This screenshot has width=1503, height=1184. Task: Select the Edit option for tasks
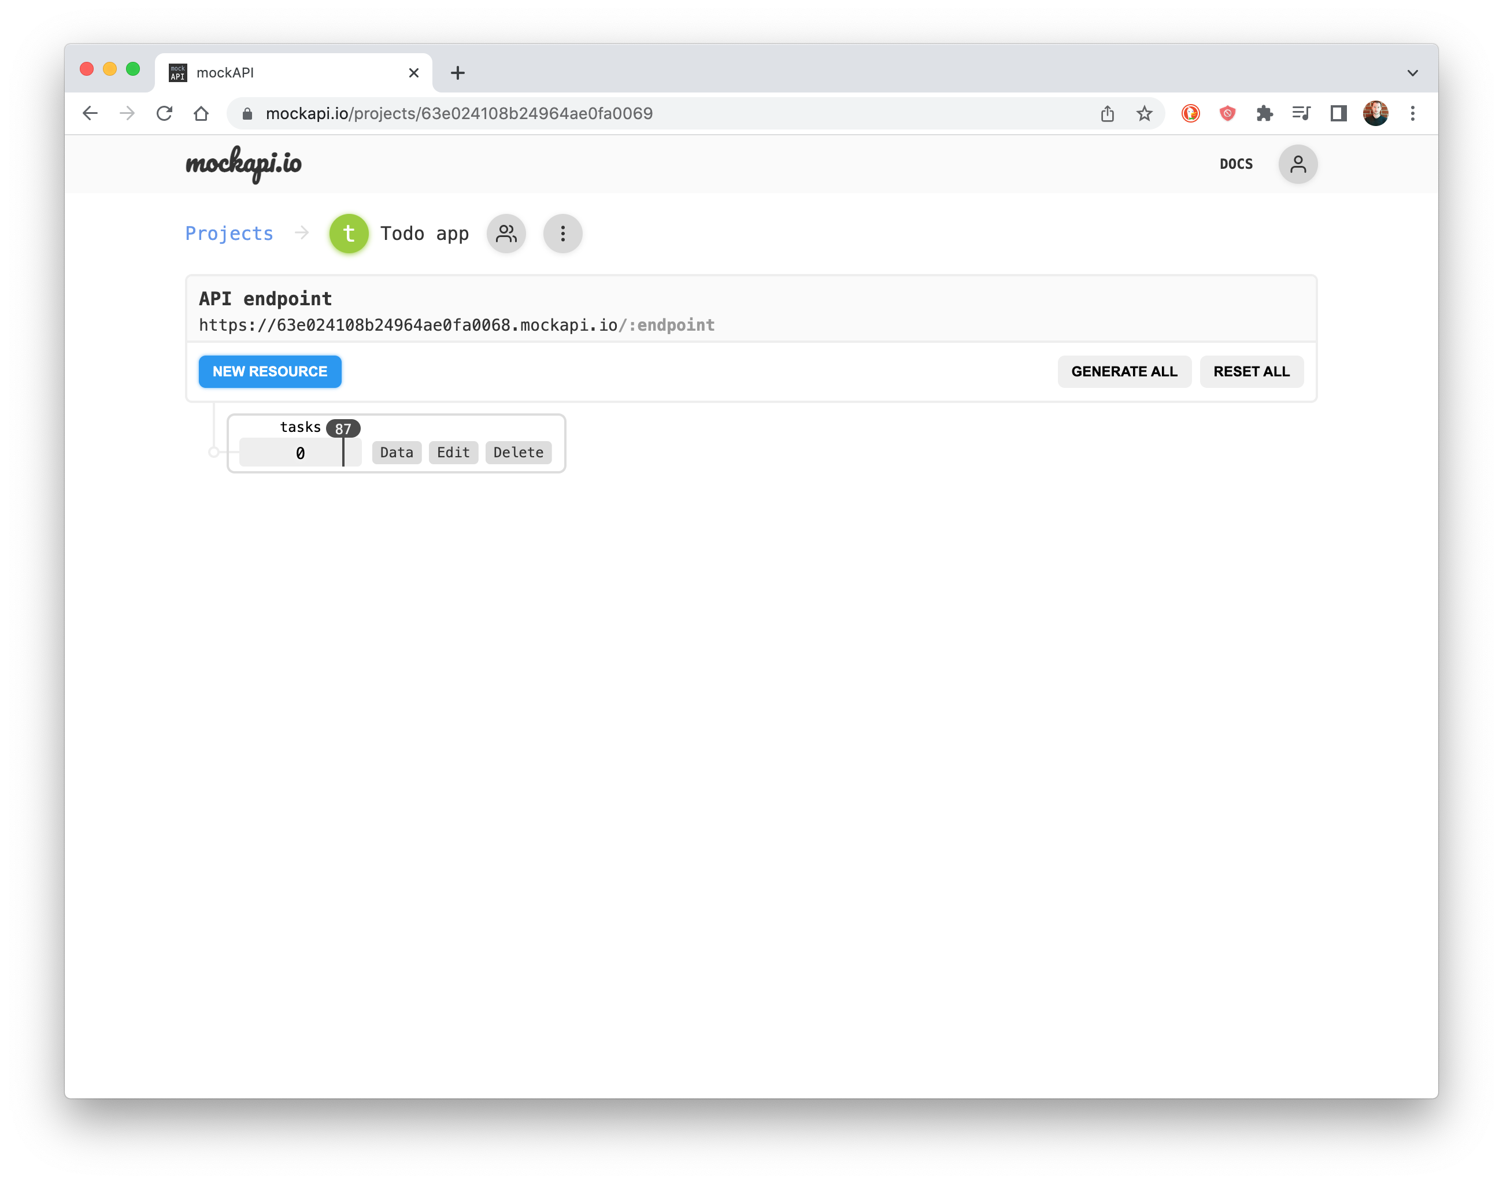[453, 453]
